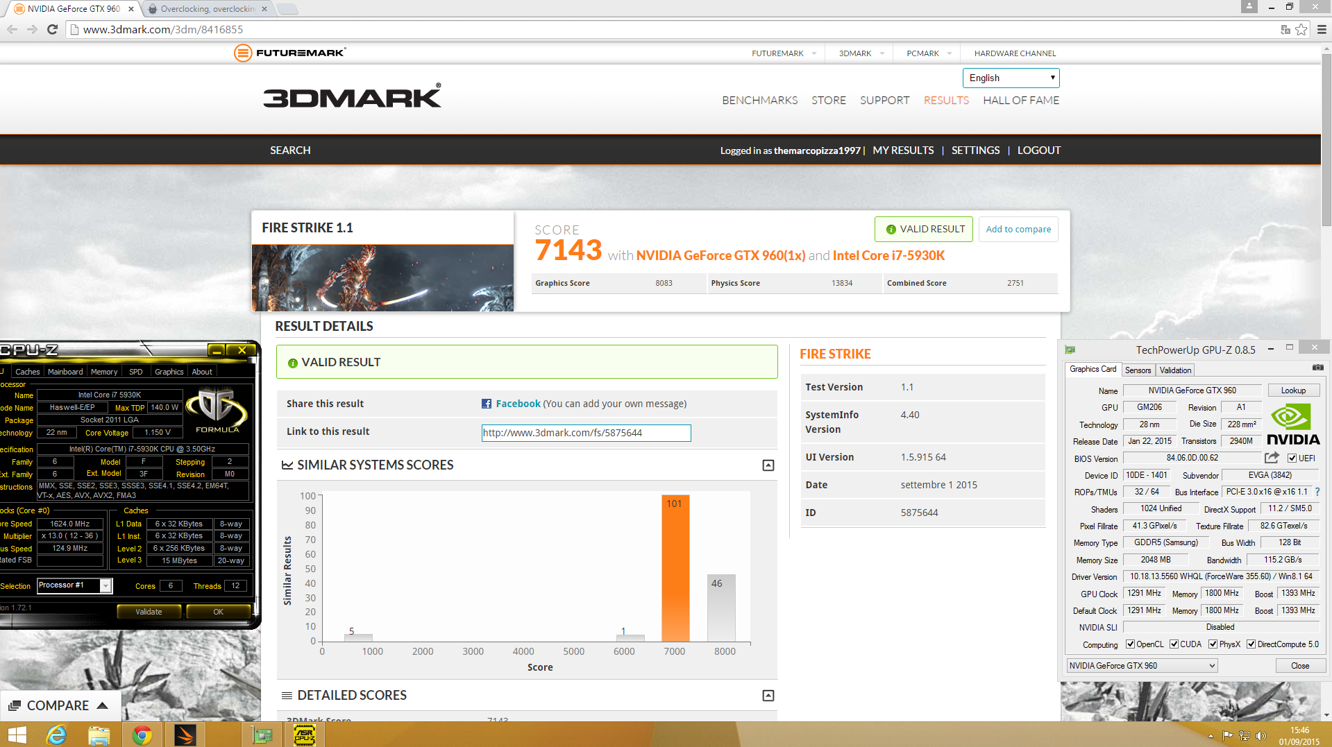The height and width of the screenshot is (747, 1332).
Task: Click the translate page icon in address bar
Action: coord(1285,29)
